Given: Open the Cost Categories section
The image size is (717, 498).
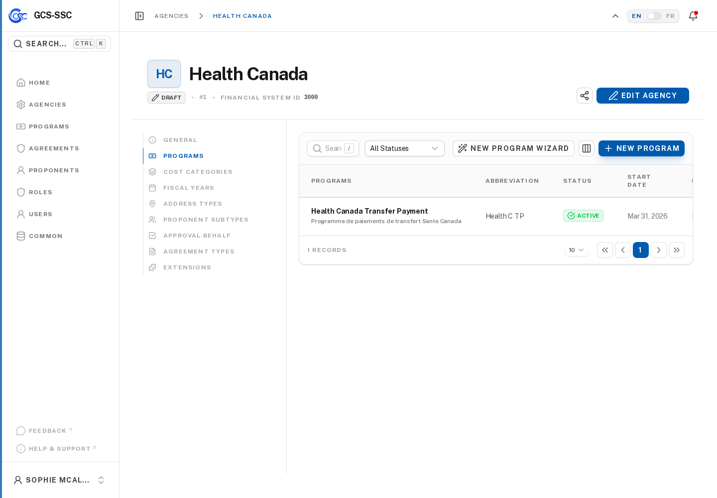Looking at the screenshot, I should tap(198, 172).
